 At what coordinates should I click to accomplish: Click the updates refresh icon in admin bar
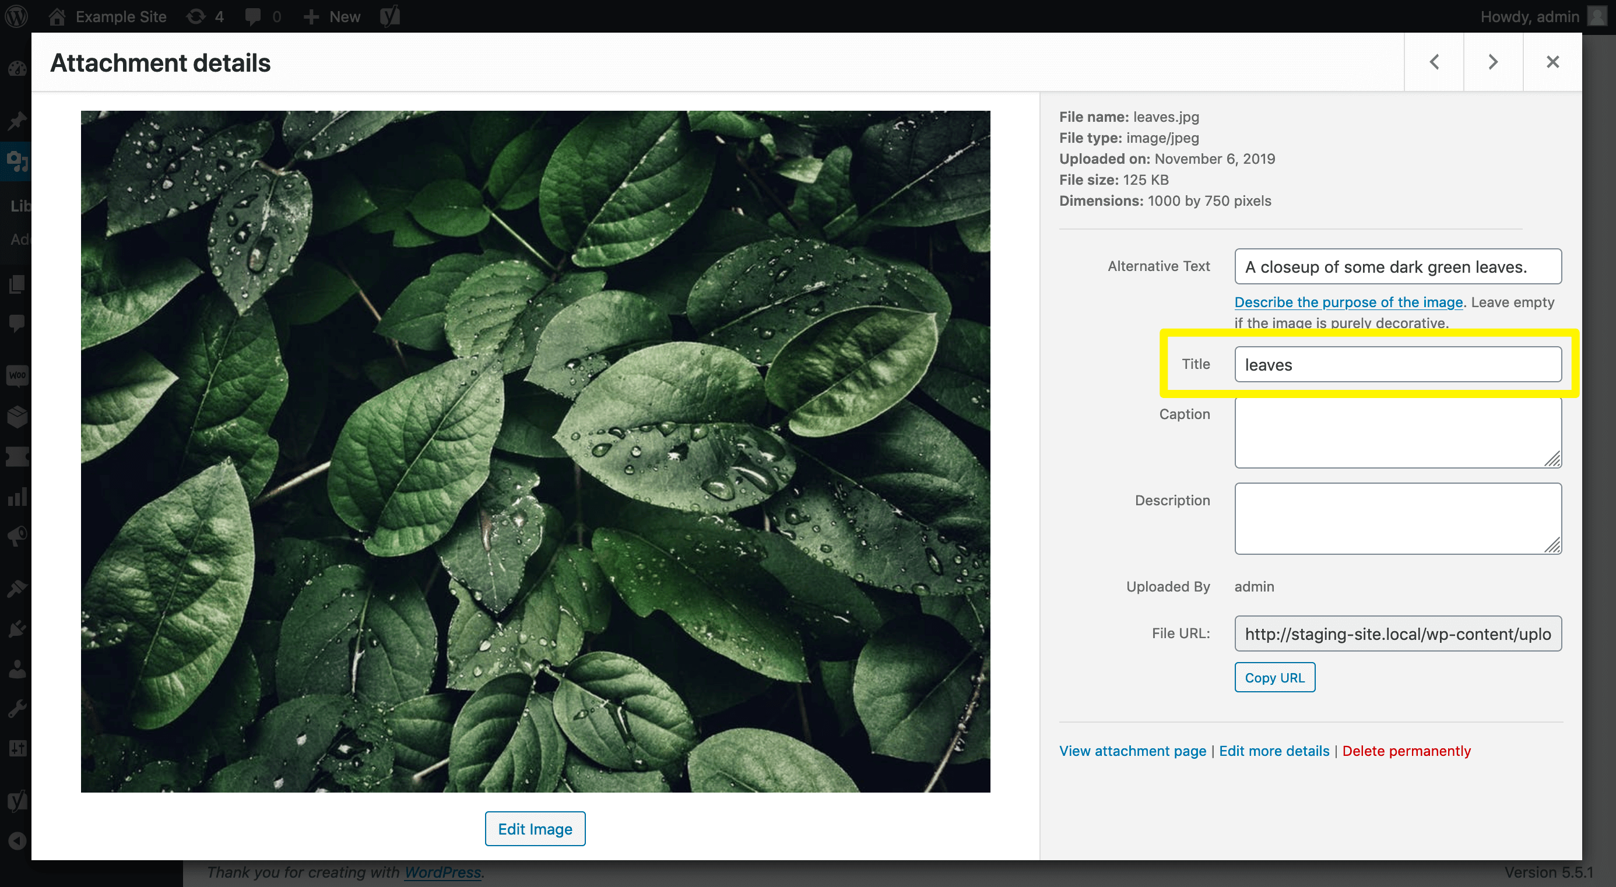pyautogui.click(x=196, y=16)
